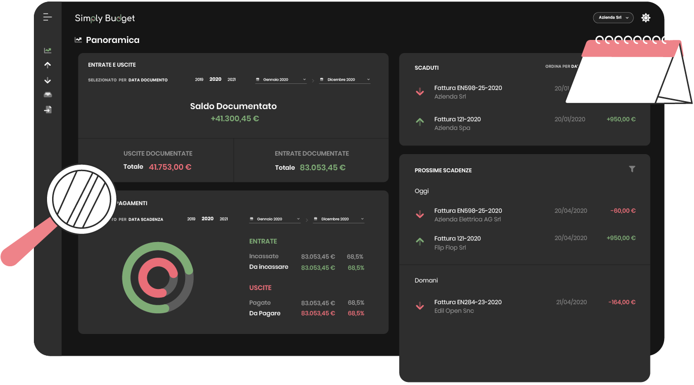Open Gennaio 2020 dropdown in Data Scadenza panel
This screenshot has height=385, width=694.
pos(275,219)
